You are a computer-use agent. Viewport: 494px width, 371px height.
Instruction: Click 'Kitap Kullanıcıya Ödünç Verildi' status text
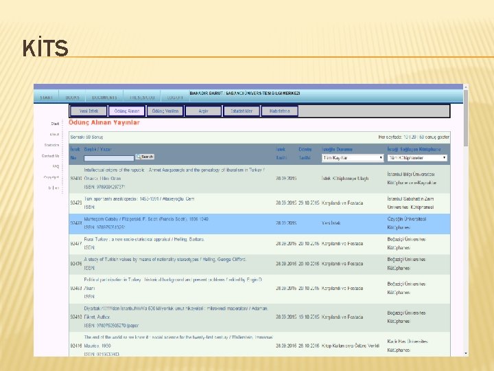coord(351,346)
